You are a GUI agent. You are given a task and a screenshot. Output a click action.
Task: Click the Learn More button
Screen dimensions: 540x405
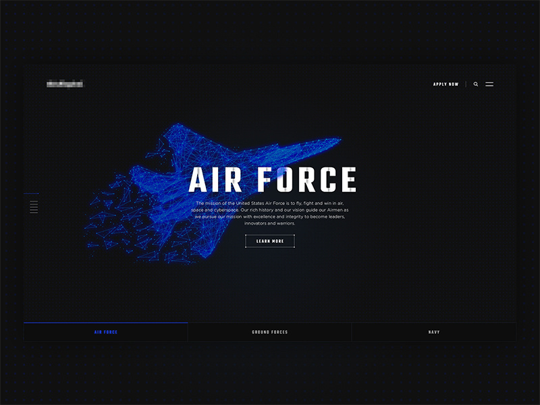coord(270,241)
